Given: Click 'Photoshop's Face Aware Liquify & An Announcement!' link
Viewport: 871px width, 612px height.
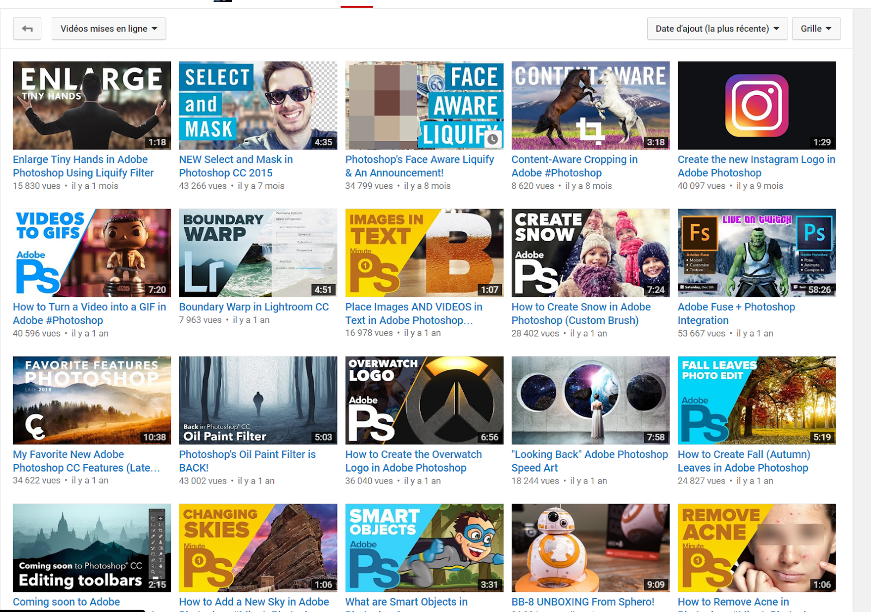Looking at the screenshot, I should (420, 166).
